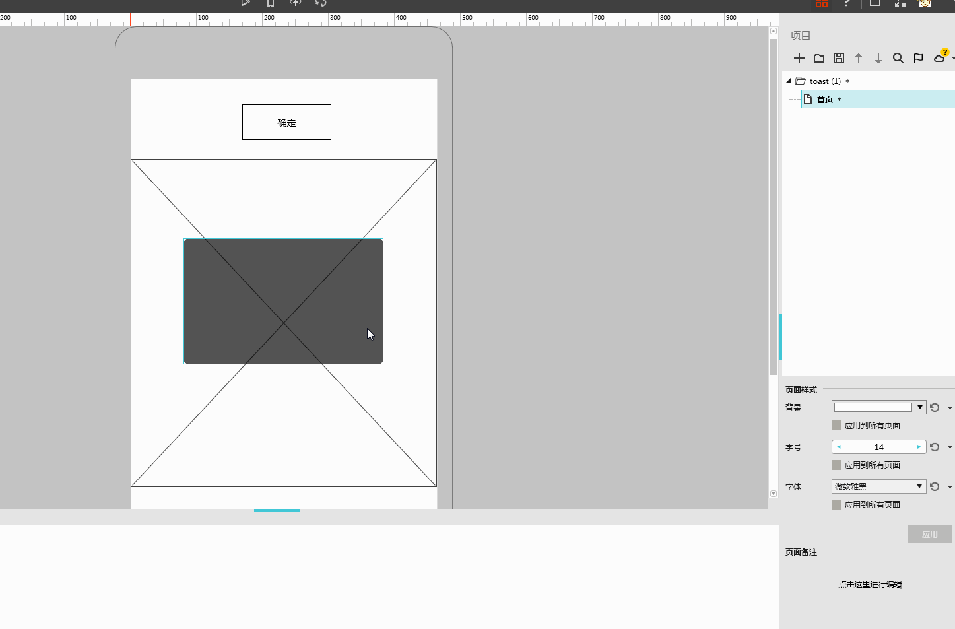The image size is (955, 629).
Task: Collapse the toast (1) folder tree triangle
Action: pos(788,81)
